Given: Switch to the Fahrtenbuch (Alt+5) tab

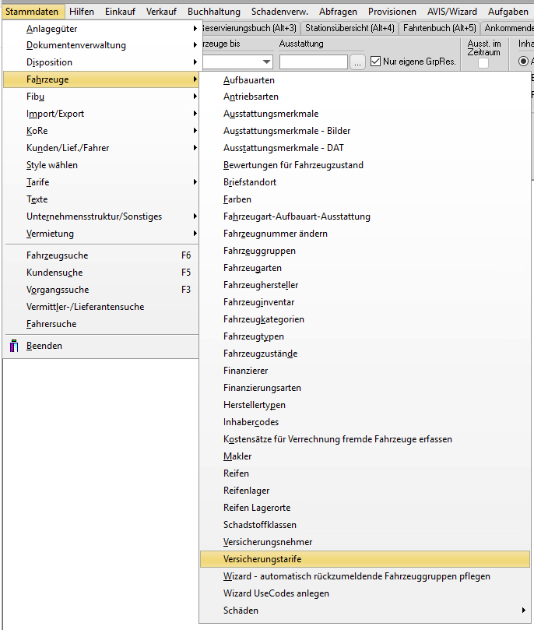Looking at the screenshot, I should [x=440, y=28].
